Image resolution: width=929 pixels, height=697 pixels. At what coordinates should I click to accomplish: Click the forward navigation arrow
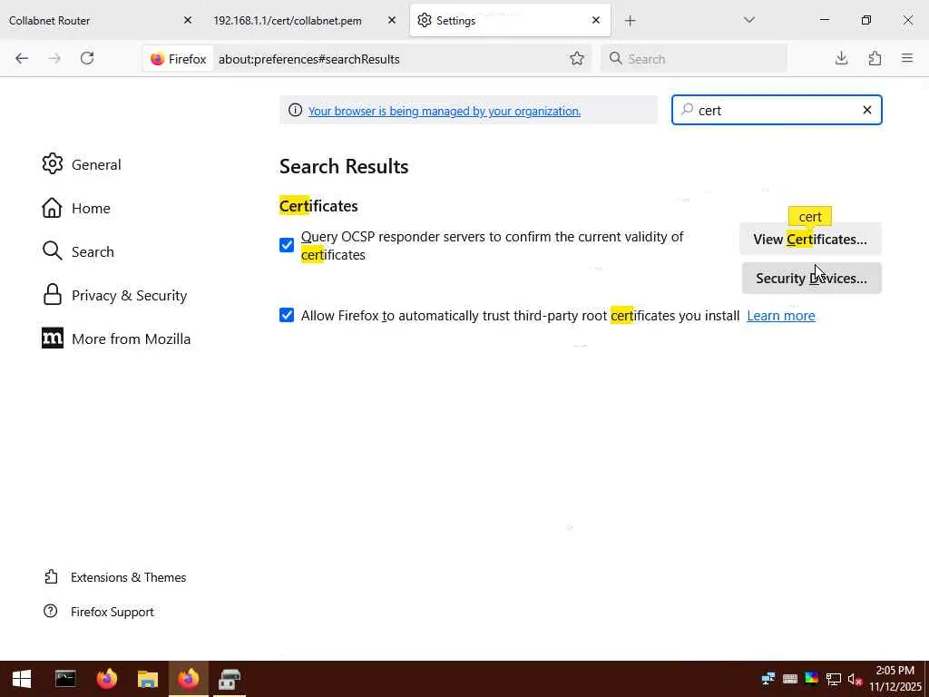[x=54, y=58]
